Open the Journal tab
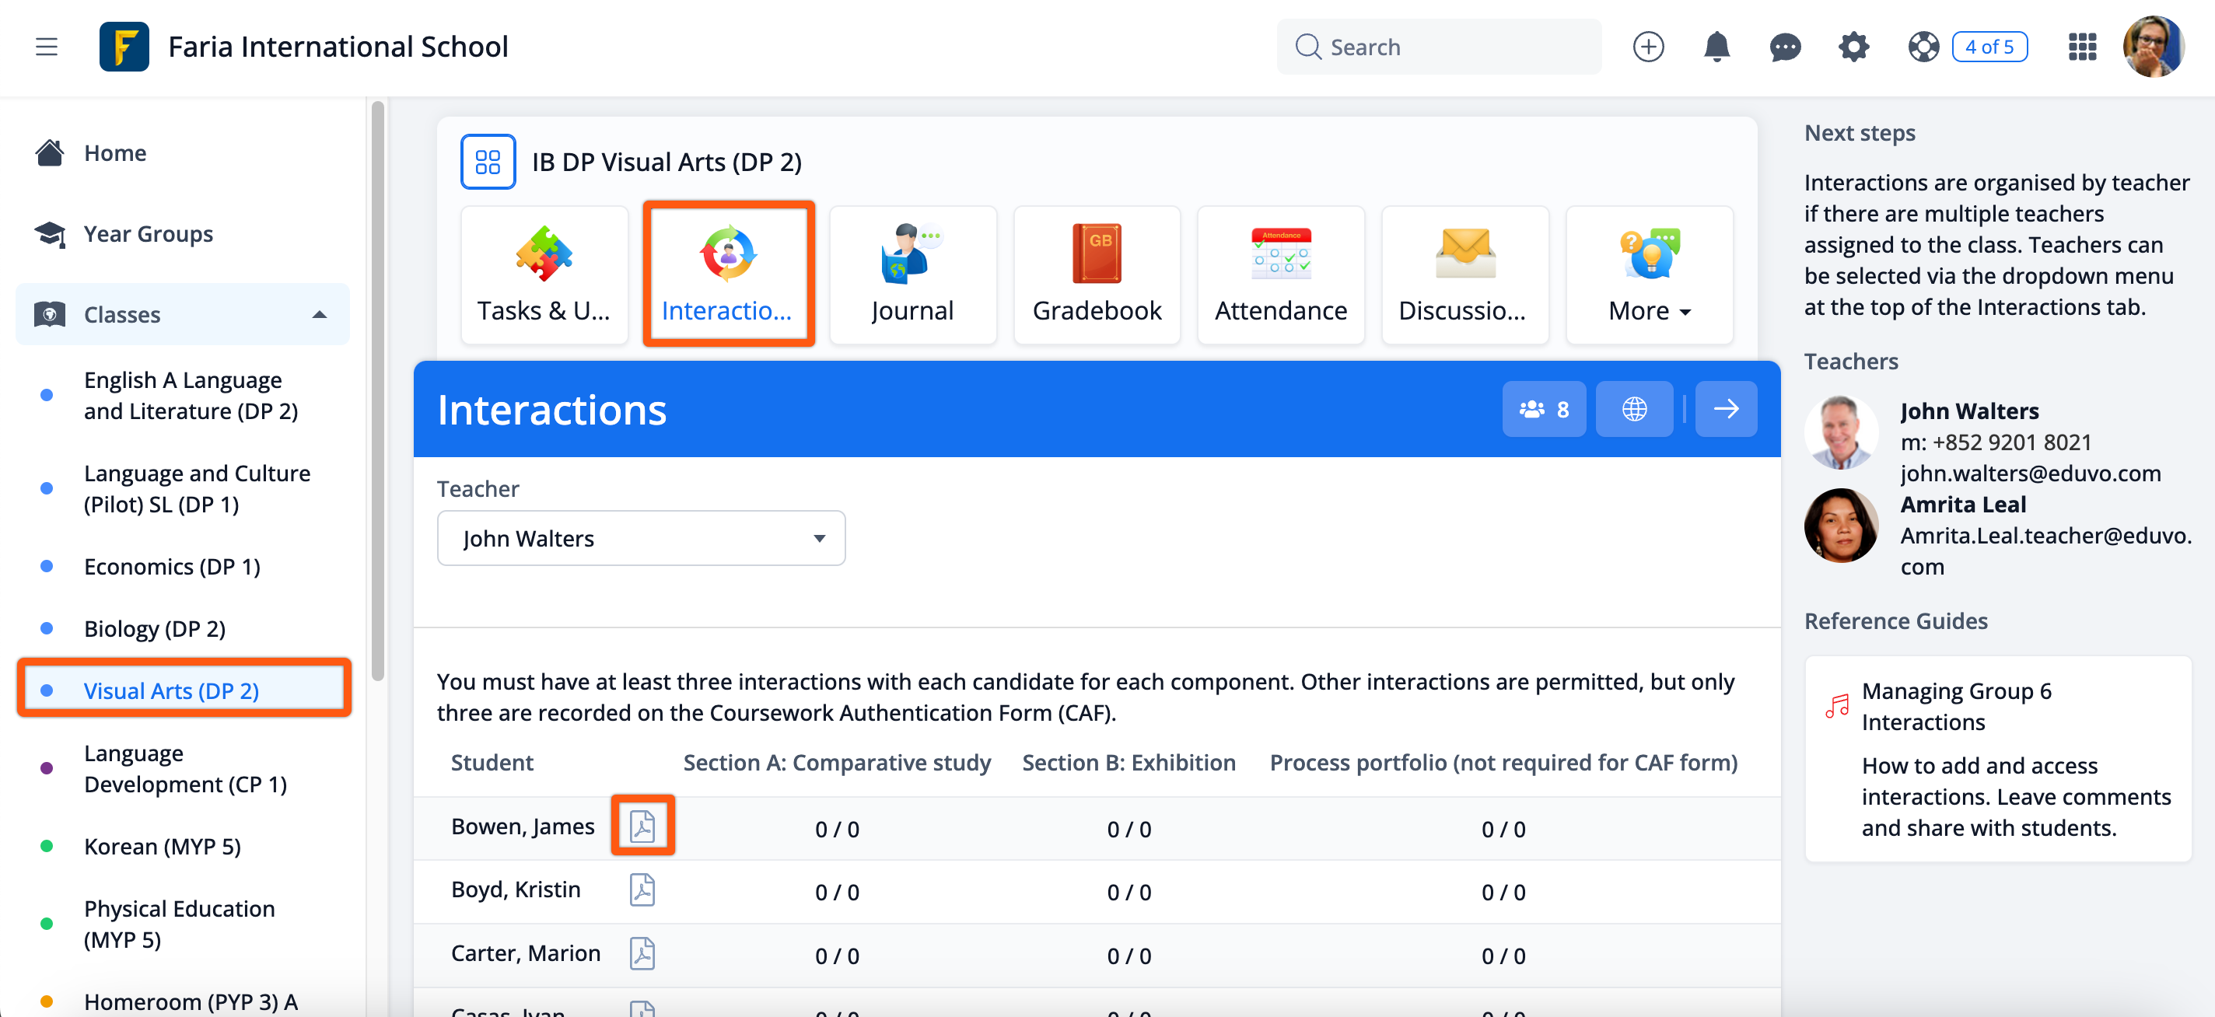Screen dimensions: 2215x1017 [912, 275]
